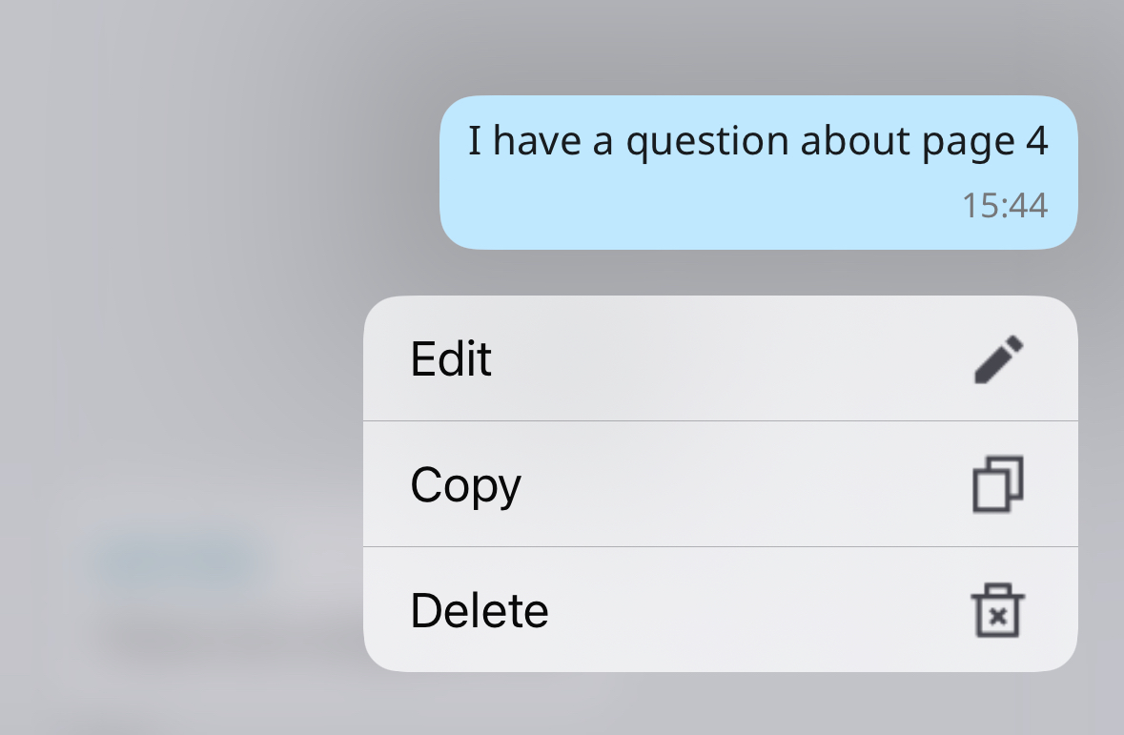Select Edit from the context menu
Screen dimensions: 1124x735
tap(721, 357)
